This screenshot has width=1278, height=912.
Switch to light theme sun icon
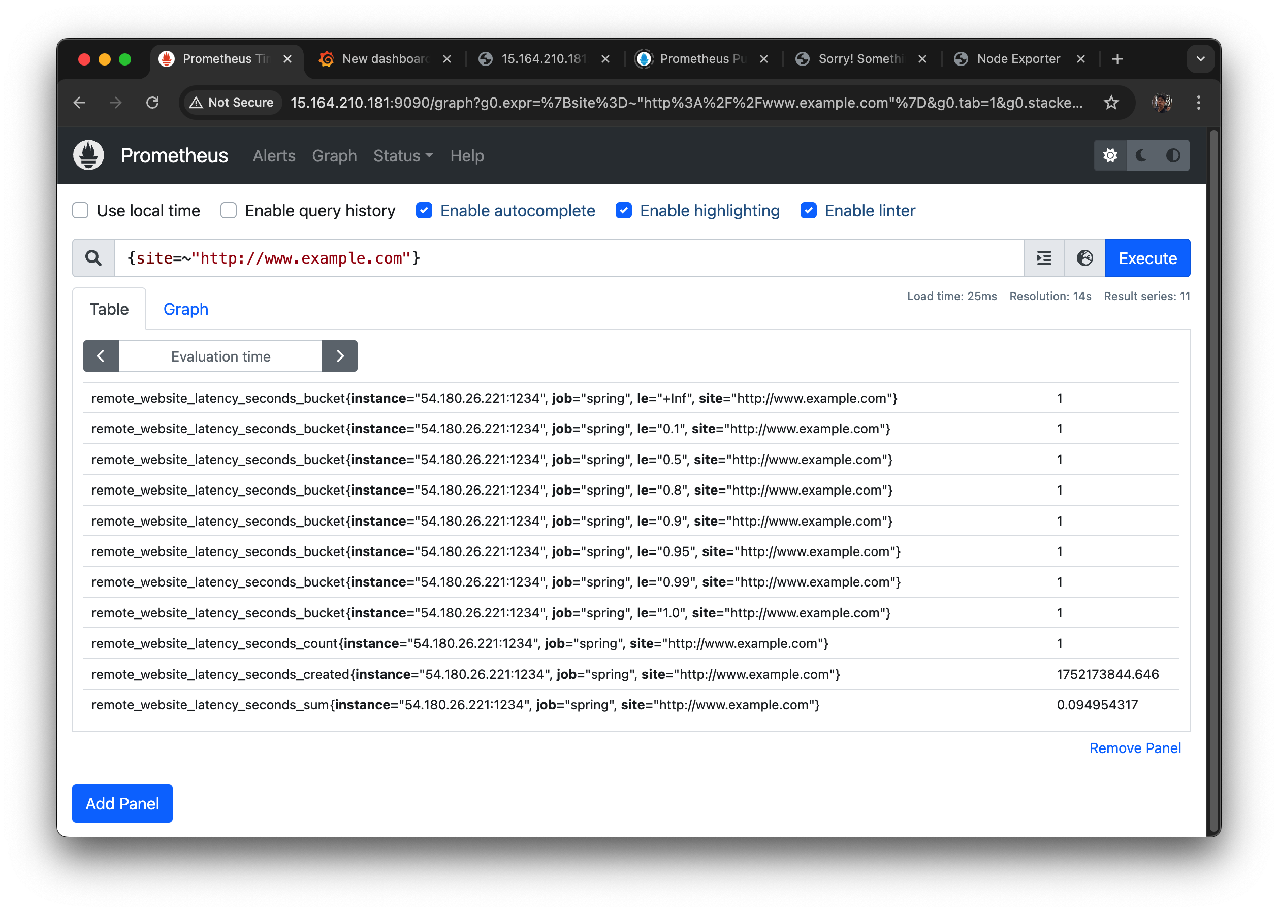1109,155
